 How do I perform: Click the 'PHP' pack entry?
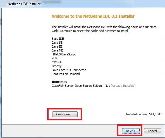54,58
